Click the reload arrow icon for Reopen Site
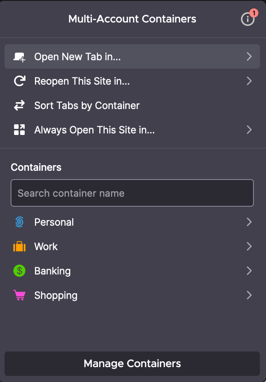This screenshot has width=266, height=382. 19,81
